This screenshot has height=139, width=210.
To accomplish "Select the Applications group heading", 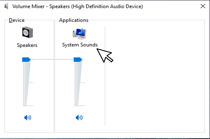I will point(73,20).
